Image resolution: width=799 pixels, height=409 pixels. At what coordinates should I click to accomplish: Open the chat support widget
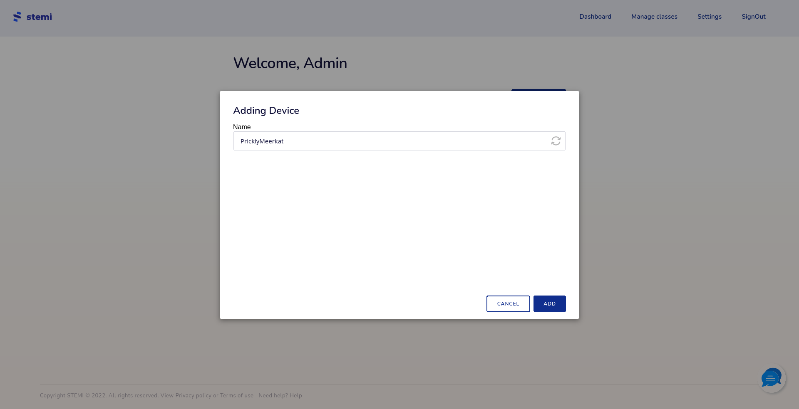(771, 379)
